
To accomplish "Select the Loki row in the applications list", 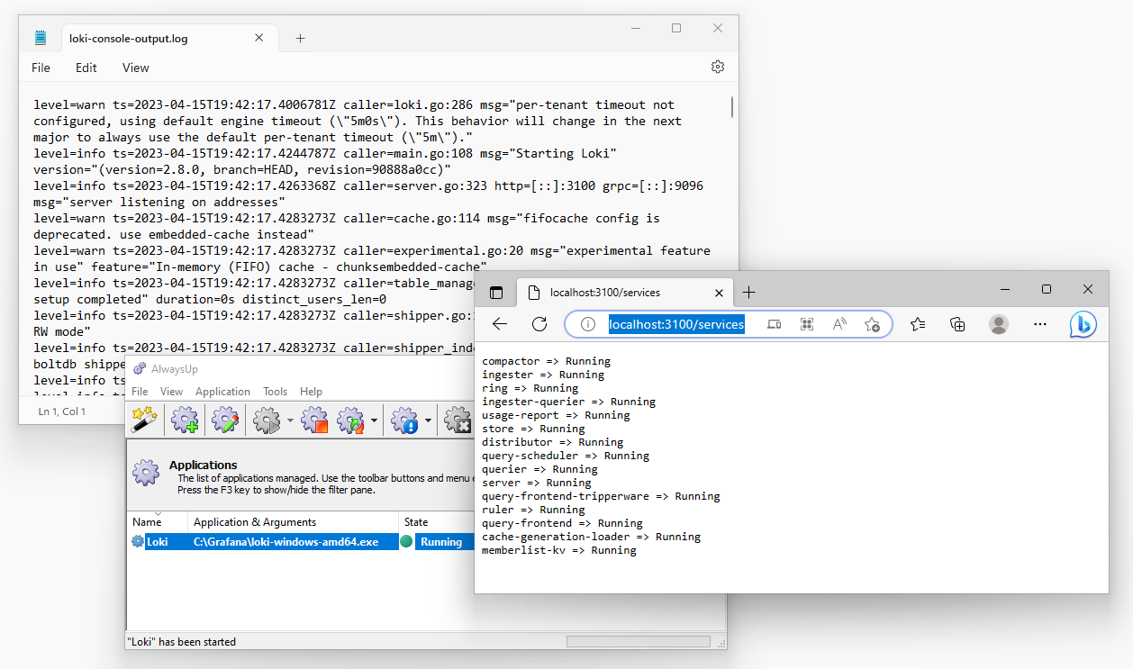I will 301,542.
